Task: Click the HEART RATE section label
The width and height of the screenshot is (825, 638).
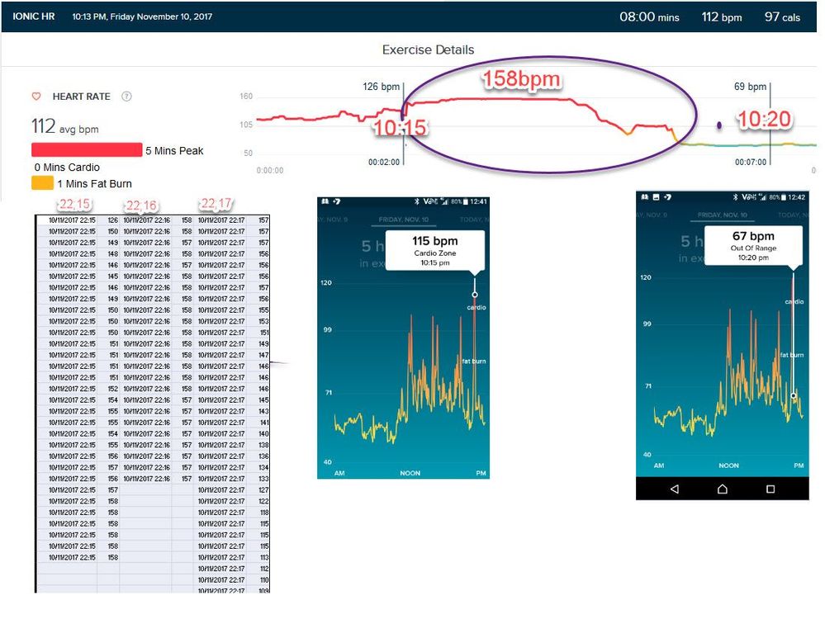Action: pos(82,97)
